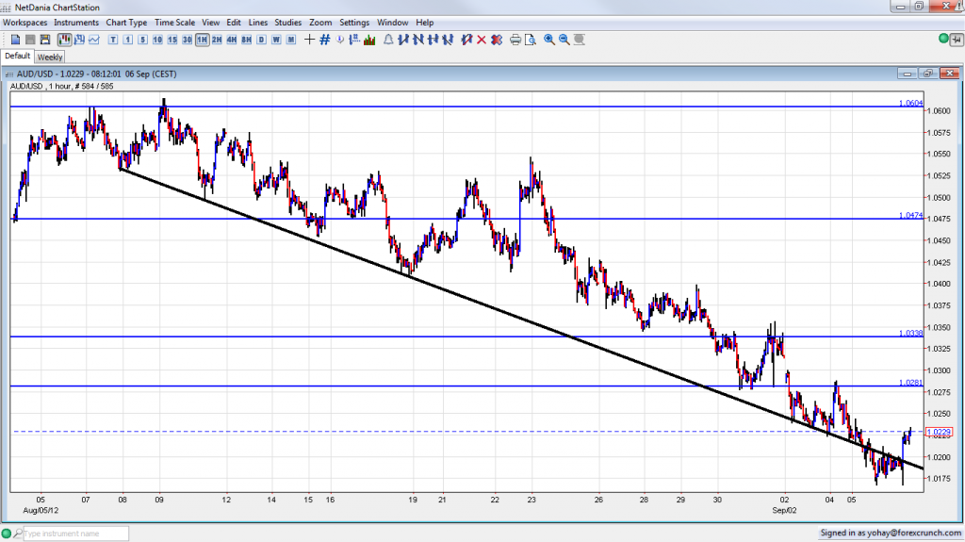Click the greyed reset zoom icon
The width and height of the screenshot is (965, 542).
point(580,40)
